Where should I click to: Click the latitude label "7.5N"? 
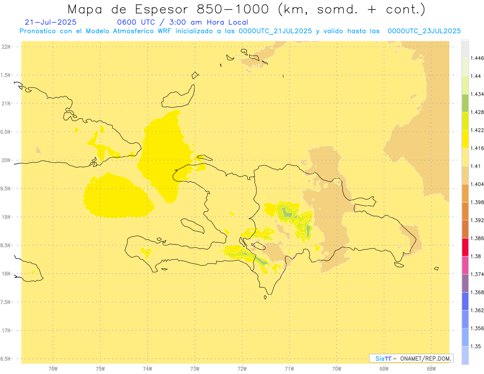(5, 302)
